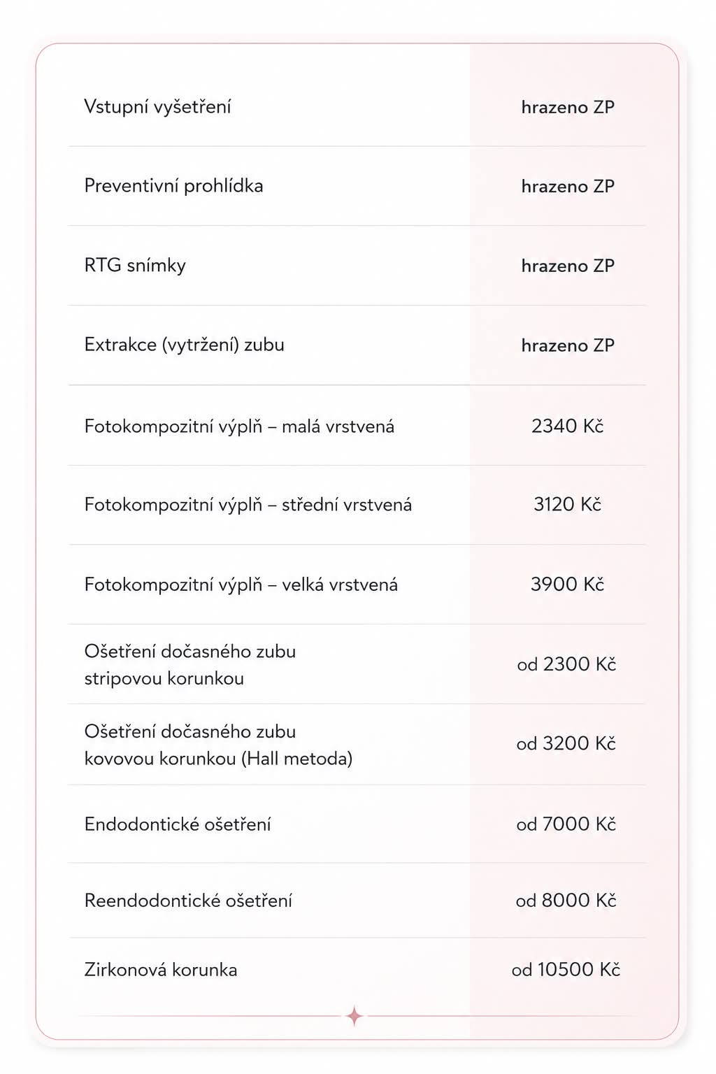Select the Vstupní vyšetření row label
The image size is (716, 1074).
click(x=157, y=107)
